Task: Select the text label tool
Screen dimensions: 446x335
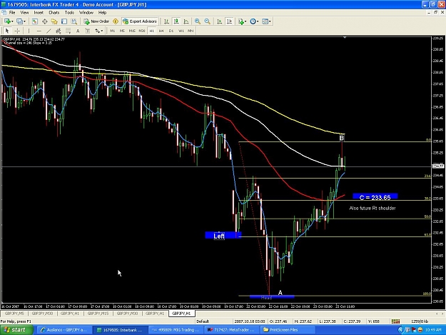Action: (x=88, y=31)
